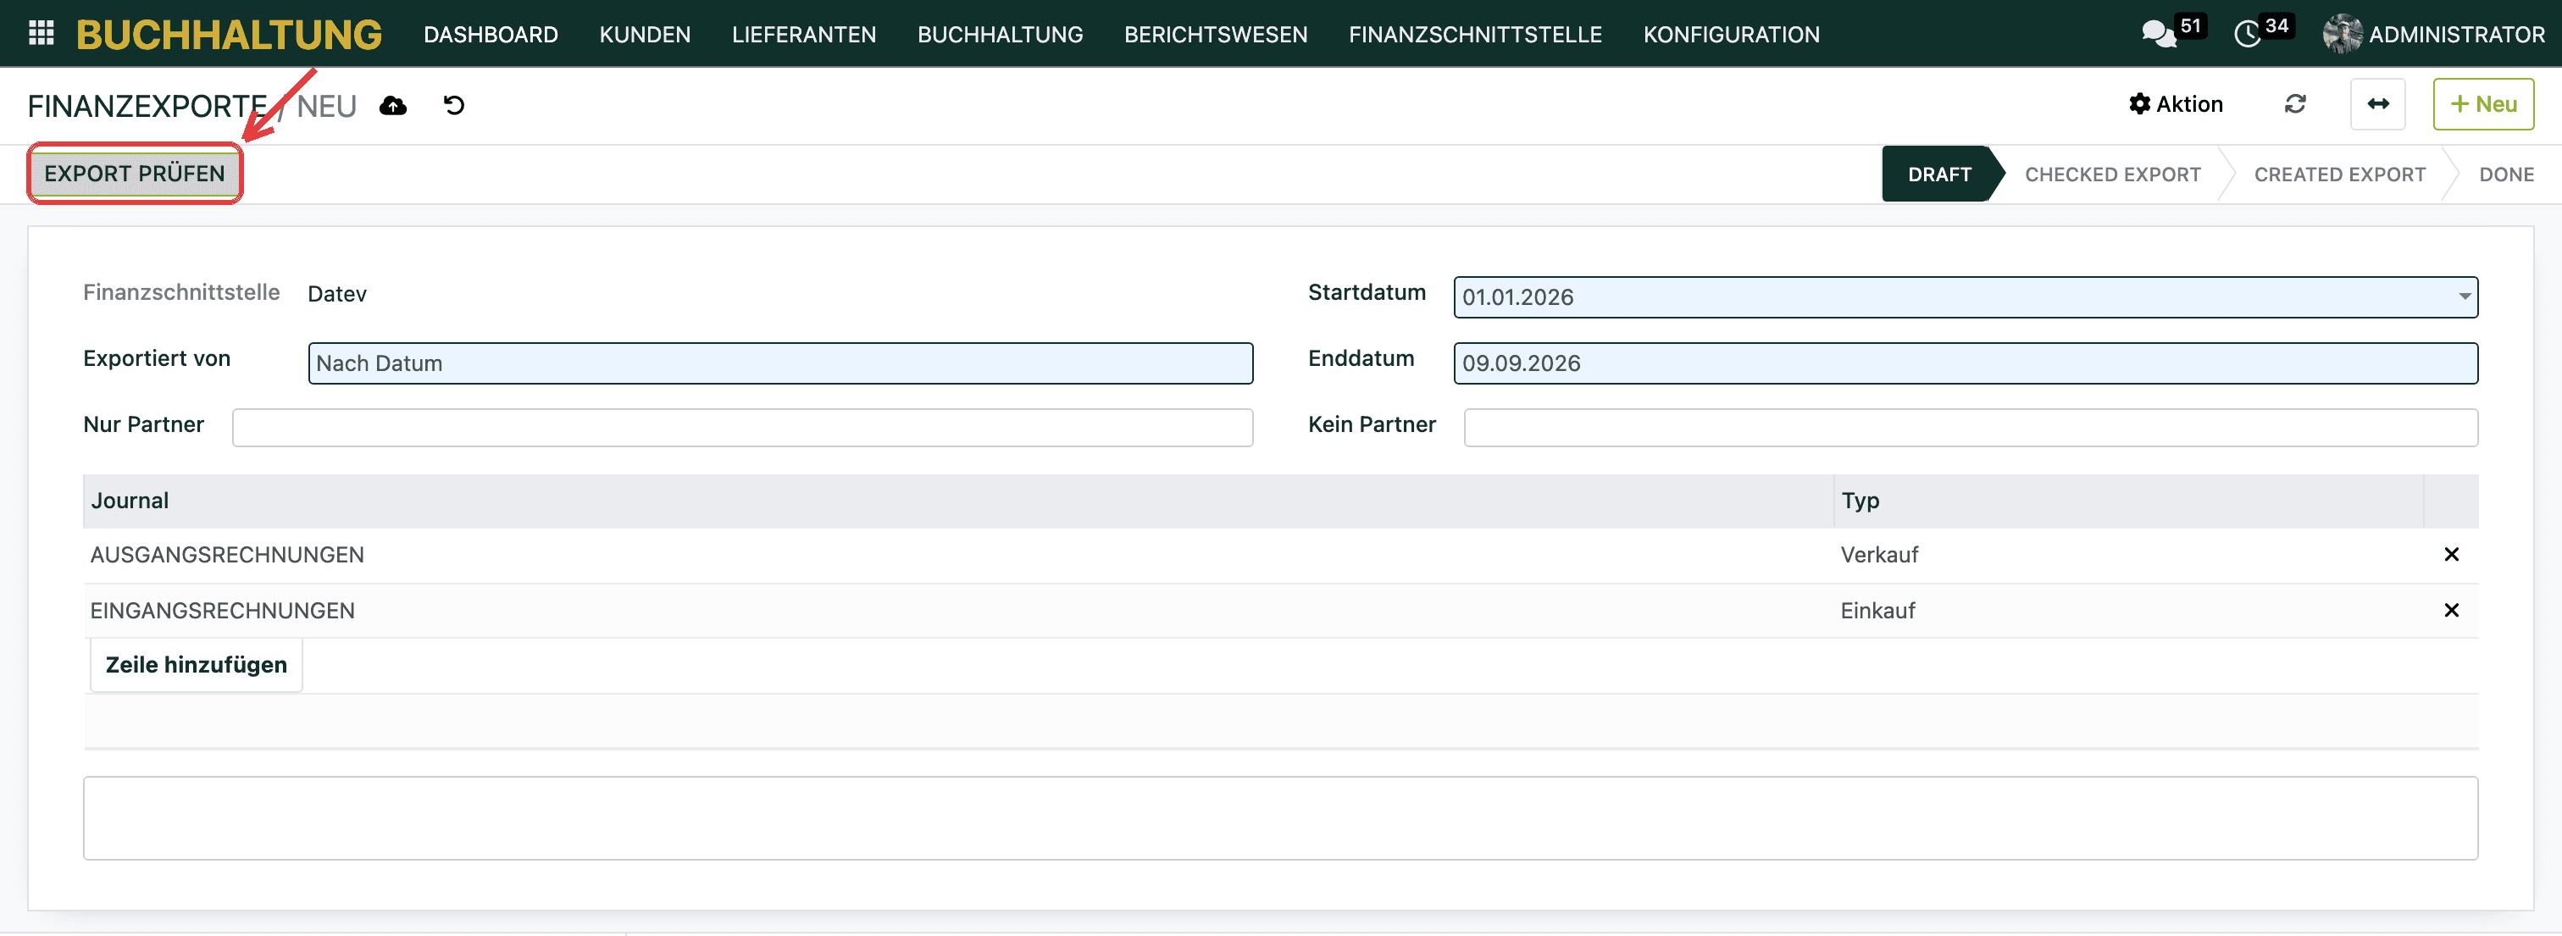Click the discard changes undo icon

(454, 105)
